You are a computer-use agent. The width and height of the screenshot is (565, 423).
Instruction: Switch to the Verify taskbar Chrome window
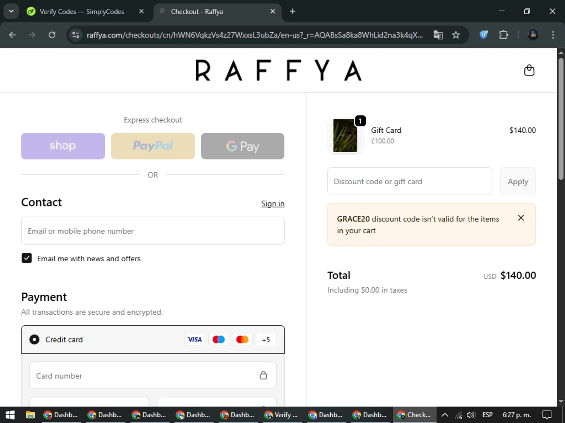[x=281, y=415]
